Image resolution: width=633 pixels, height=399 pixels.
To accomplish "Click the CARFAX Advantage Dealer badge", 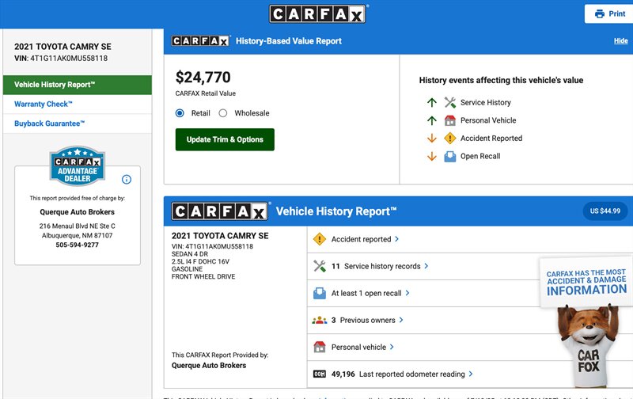I will click(x=78, y=166).
